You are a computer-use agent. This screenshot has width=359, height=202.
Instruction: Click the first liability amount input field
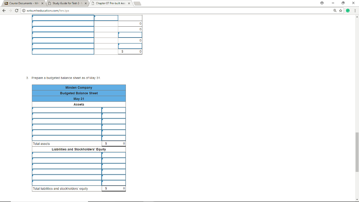tap(114, 155)
